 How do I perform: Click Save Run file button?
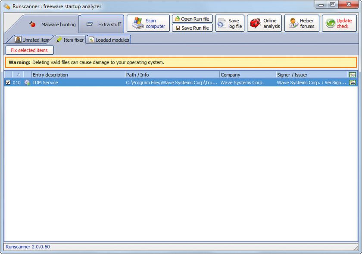click(x=192, y=28)
